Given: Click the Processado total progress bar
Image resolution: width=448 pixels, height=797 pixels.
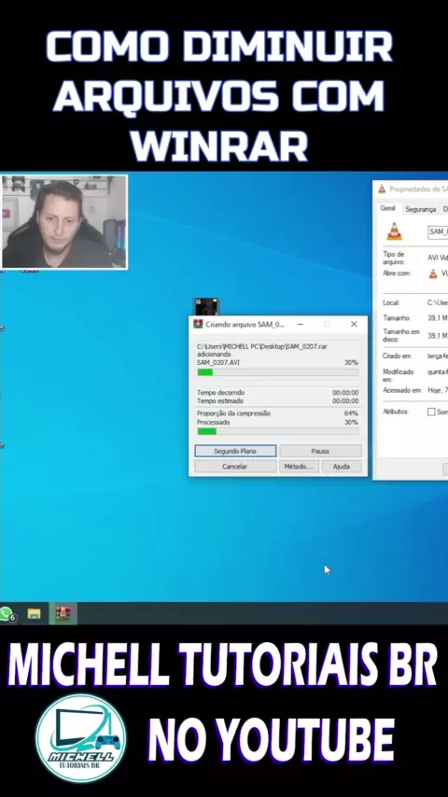Looking at the screenshot, I should 278,431.
